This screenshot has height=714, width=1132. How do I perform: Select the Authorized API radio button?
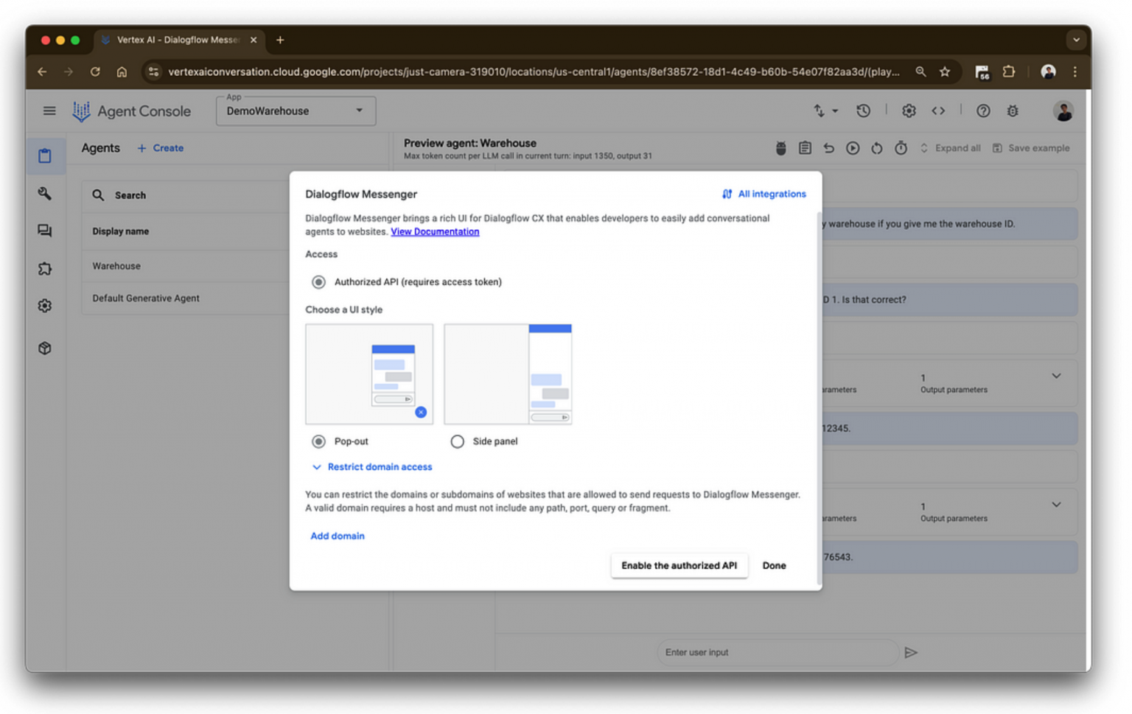(x=318, y=281)
